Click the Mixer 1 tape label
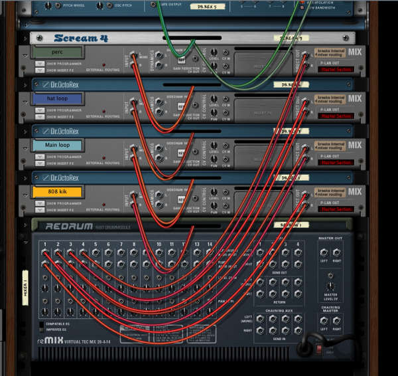This screenshot has width=398, height=376. pos(25,288)
